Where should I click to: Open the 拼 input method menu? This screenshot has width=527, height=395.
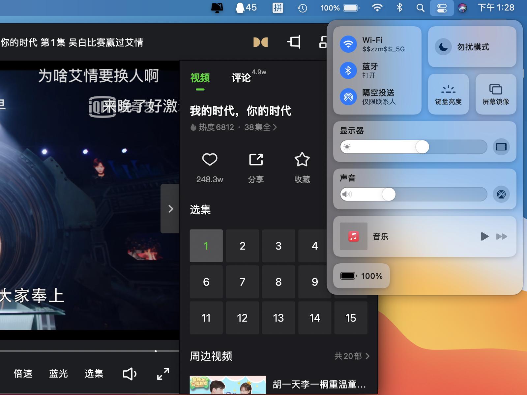click(278, 8)
